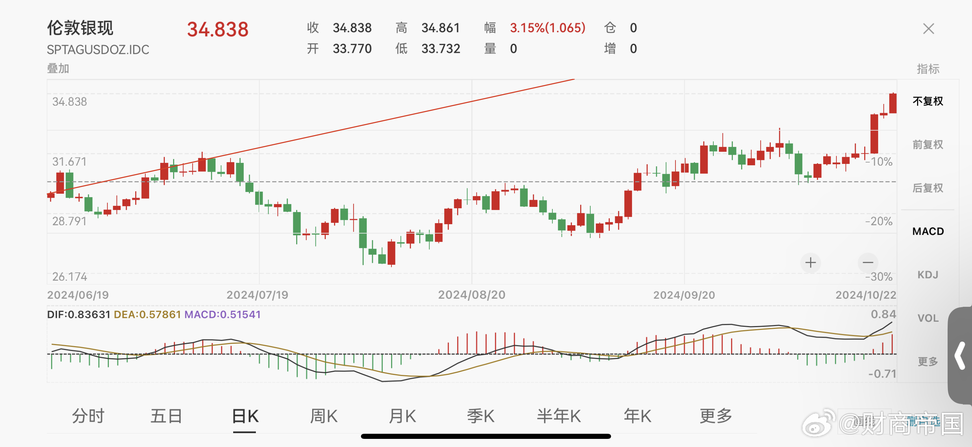Screen dimensions: 972x447
Task: Click the latest red candlestick on chart
Action: point(892,103)
